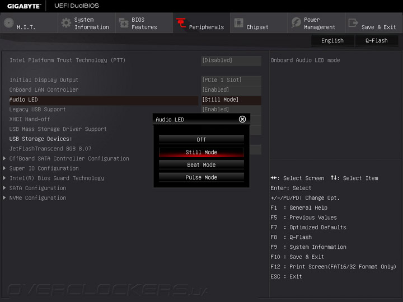Open OnBoard LAN Controller [Enabled] value
The width and height of the screenshot is (403, 302).
231,89
